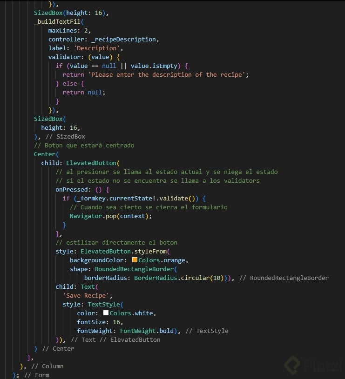Image resolution: width=345 pixels, height=379 pixels.
Task: Click comment '// Cuando sea cierto se cierra el formulario'
Action: click(x=149, y=207)
